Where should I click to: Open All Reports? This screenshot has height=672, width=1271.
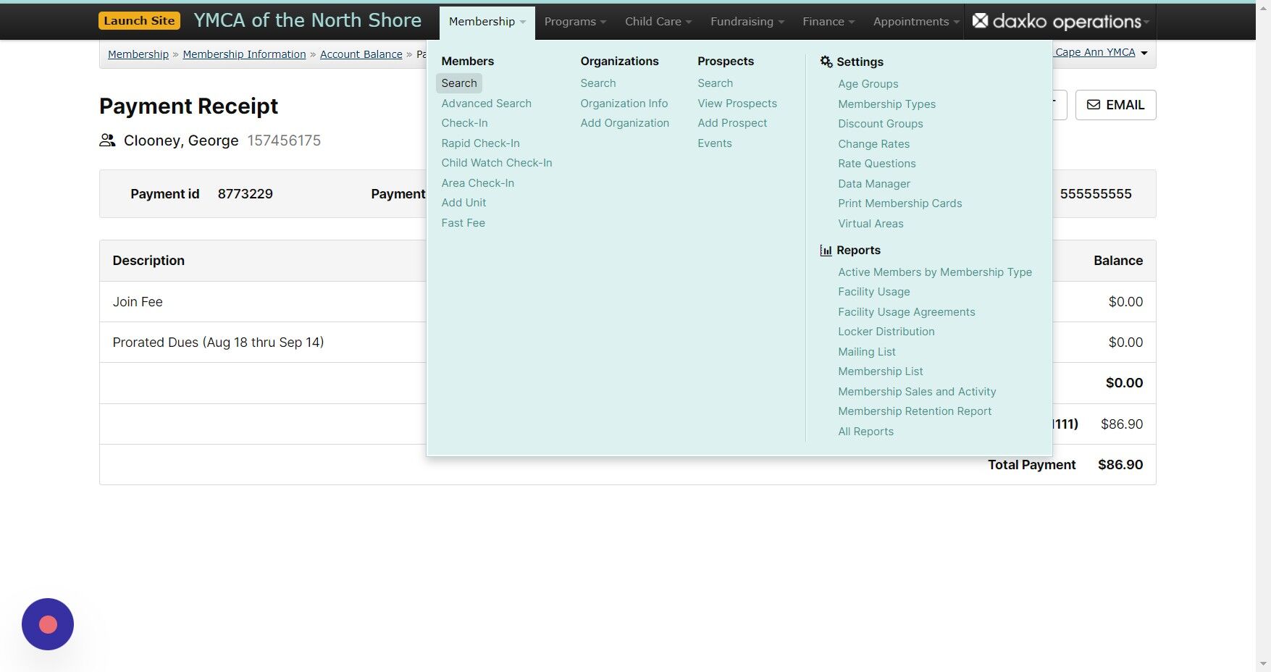click(x=866, y=432)
